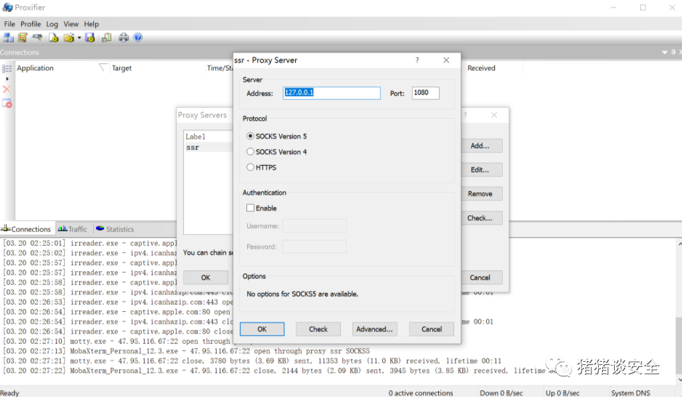Expand the open profile dropdown arrow
Image resolution: width=682 pixels, height=397 pixels.
pyautogui.click(x=79, y=38)
